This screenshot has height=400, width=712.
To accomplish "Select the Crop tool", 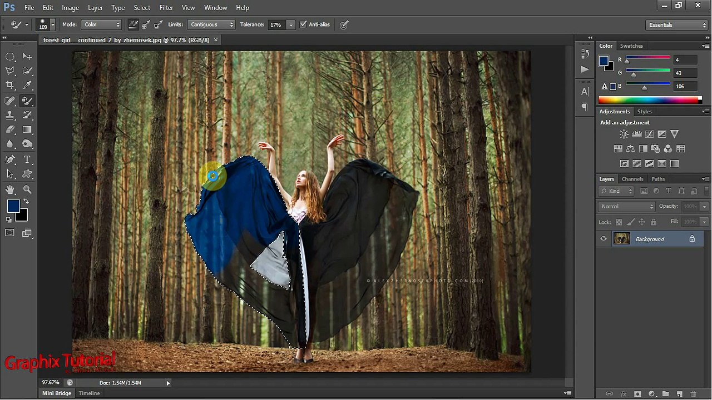I will click(x=10, y=85).
